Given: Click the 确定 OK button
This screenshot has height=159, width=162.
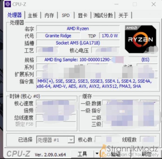Looking at the screenshot, I should (x=146, y=154).
